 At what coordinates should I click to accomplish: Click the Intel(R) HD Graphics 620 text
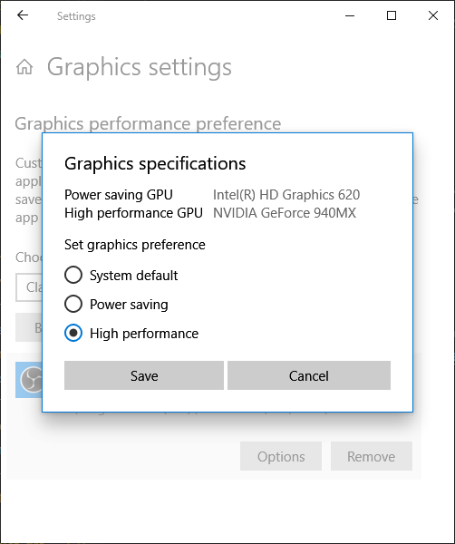click(x=286, y=195)
